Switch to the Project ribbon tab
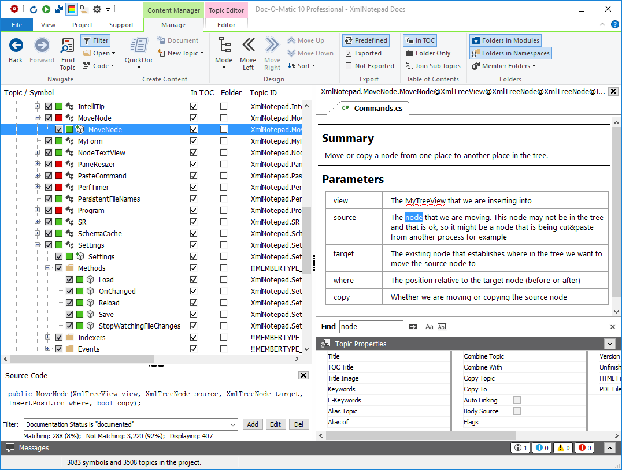The image size is (622, 470). point(82,25)
